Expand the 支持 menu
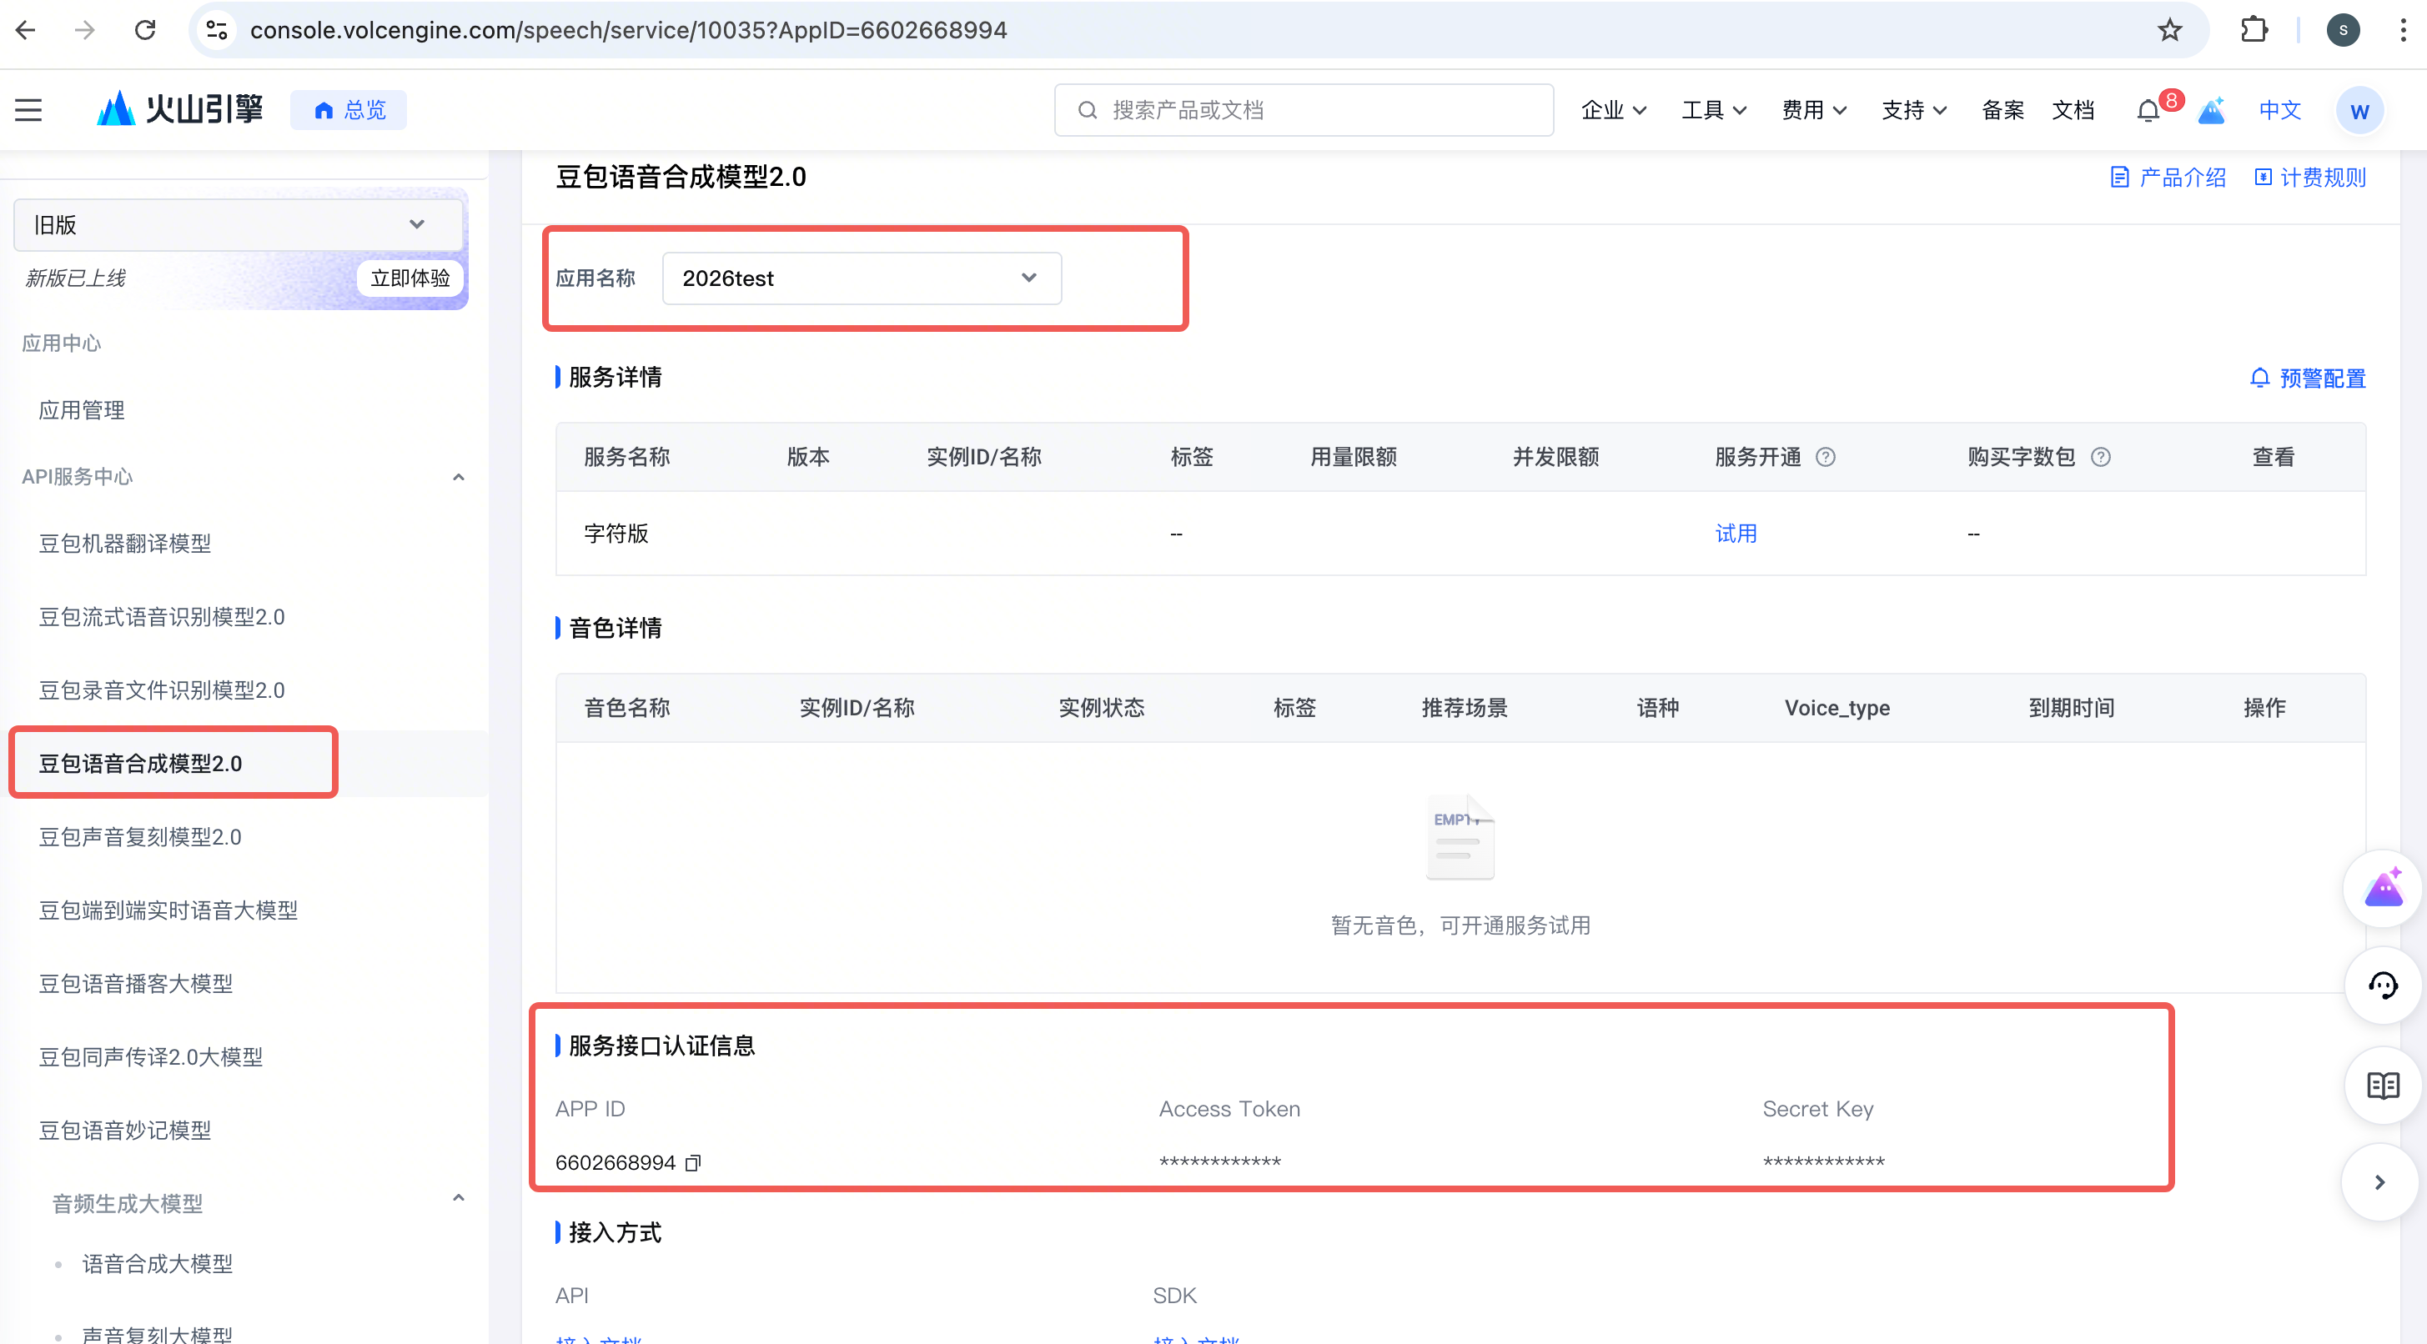The height and width of the screenshot is (1344, 2427). [x=1913, y=110]
